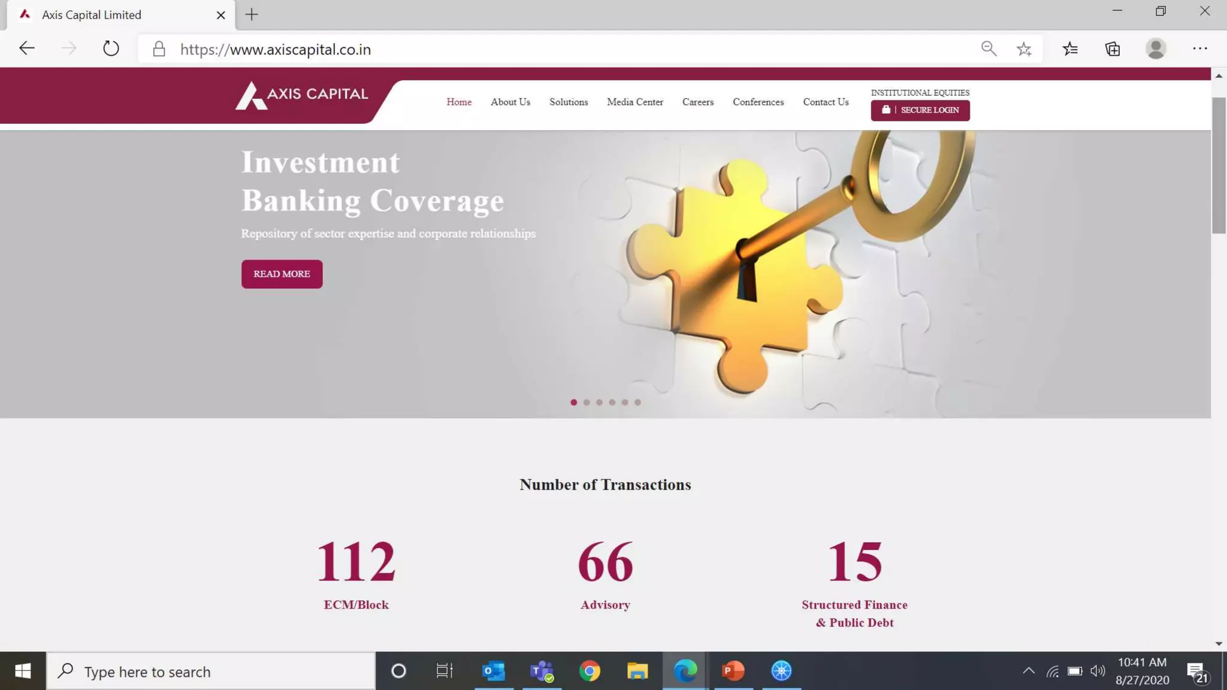Click the Axis Capital logo
1227x690 pixels.
301,95
